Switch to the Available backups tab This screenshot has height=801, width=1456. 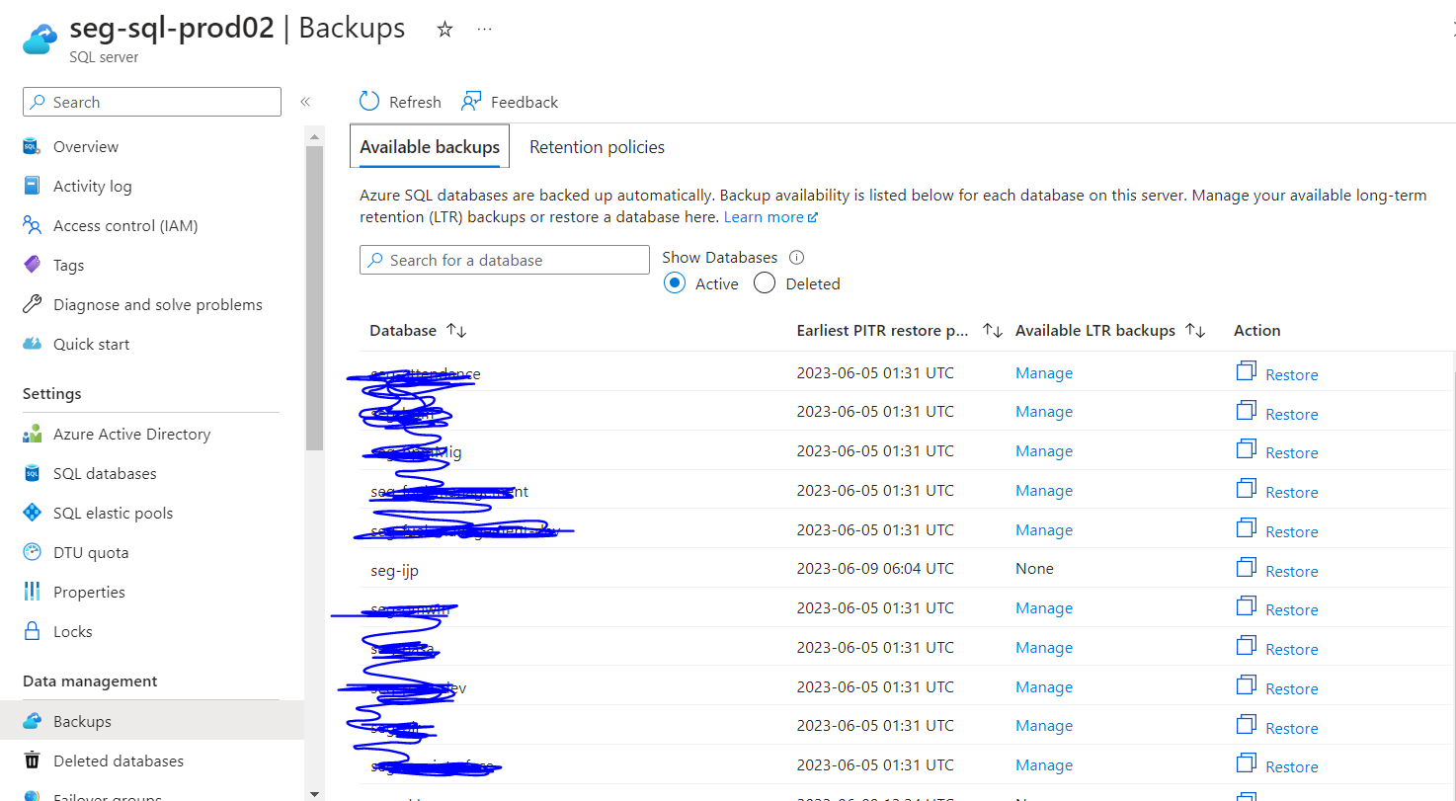(430, 146)
